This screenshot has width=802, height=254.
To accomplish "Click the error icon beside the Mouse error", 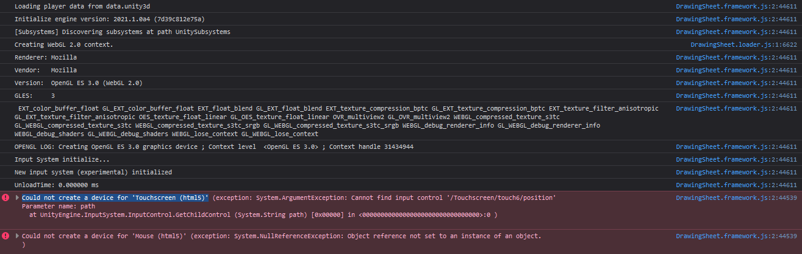I will point(5,236).
